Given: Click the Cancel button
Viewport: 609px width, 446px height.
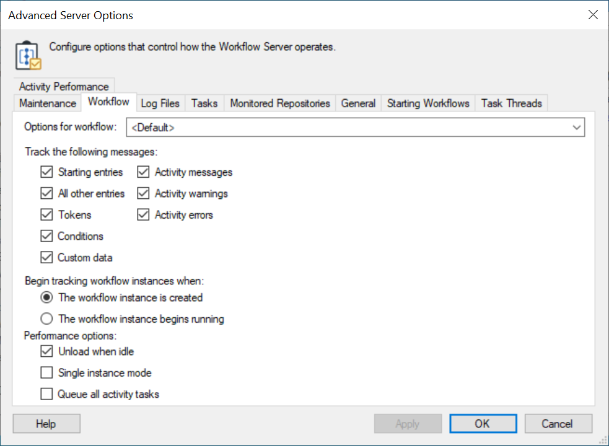Looking at the screenshot, I should click(558, 424).
